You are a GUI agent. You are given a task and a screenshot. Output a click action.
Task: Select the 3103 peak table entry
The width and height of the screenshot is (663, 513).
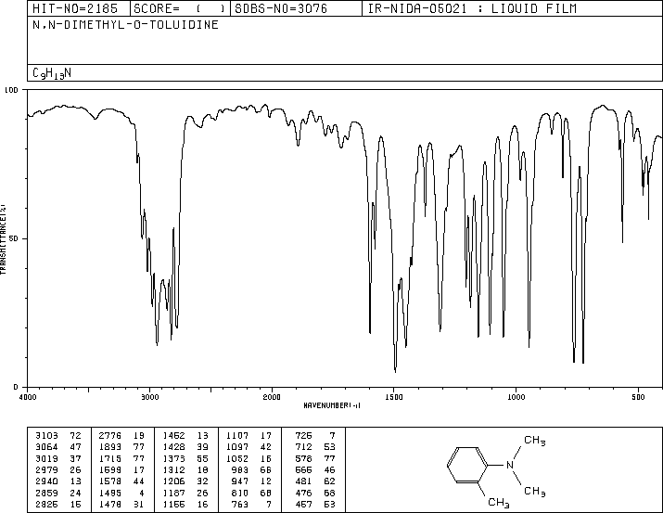(58, 435)
